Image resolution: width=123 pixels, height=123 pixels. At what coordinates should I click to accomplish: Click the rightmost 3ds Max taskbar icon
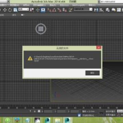(67, 120)
